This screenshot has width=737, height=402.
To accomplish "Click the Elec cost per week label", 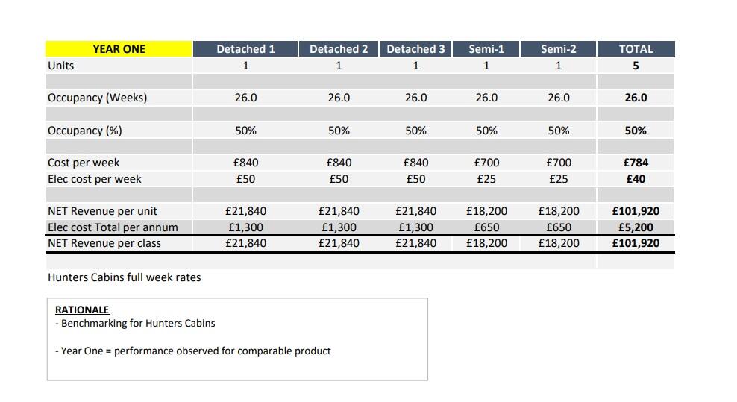I will 94,179.
